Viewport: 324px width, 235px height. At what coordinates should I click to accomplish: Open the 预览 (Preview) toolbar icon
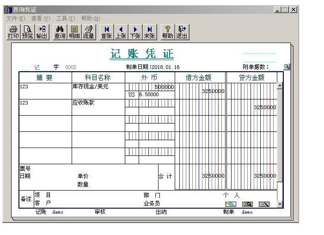(x=27, y=32)
